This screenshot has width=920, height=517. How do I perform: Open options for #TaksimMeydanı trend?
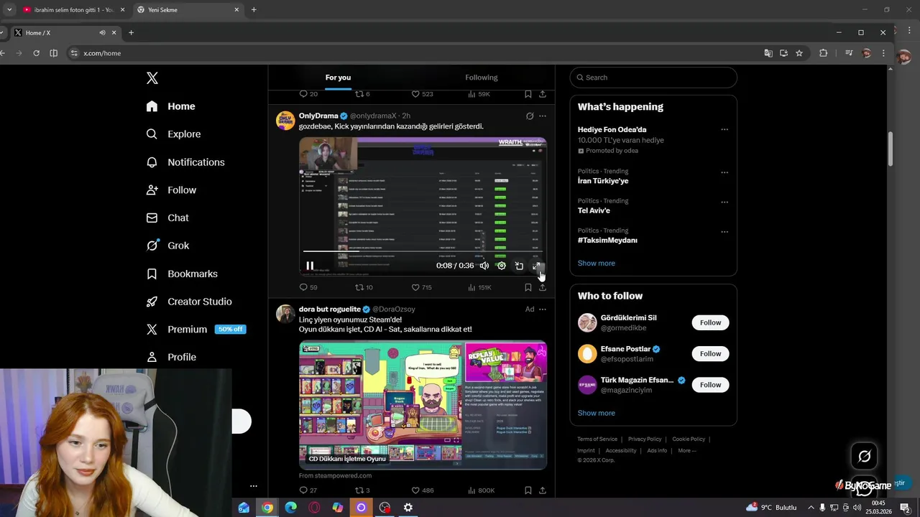click(724, 232)
